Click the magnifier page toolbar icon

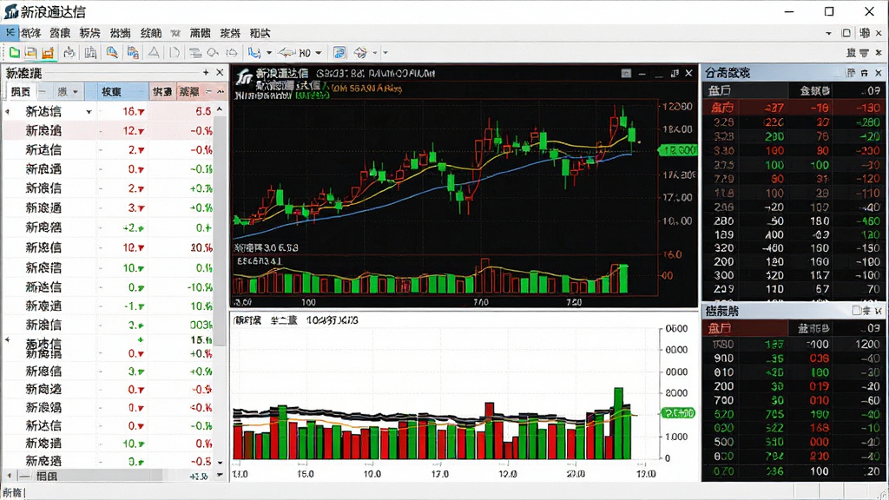[112, 53]
